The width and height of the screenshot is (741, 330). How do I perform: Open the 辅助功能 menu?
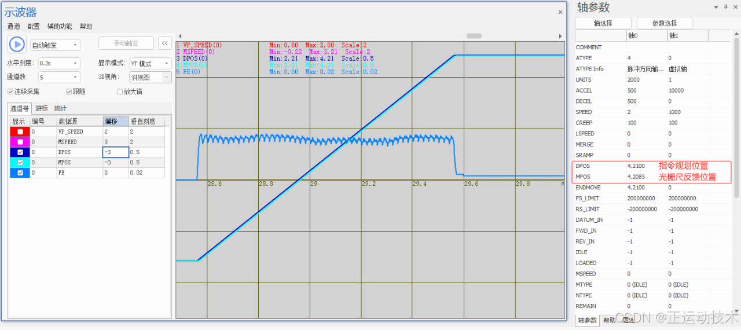[x=60, y=26]
